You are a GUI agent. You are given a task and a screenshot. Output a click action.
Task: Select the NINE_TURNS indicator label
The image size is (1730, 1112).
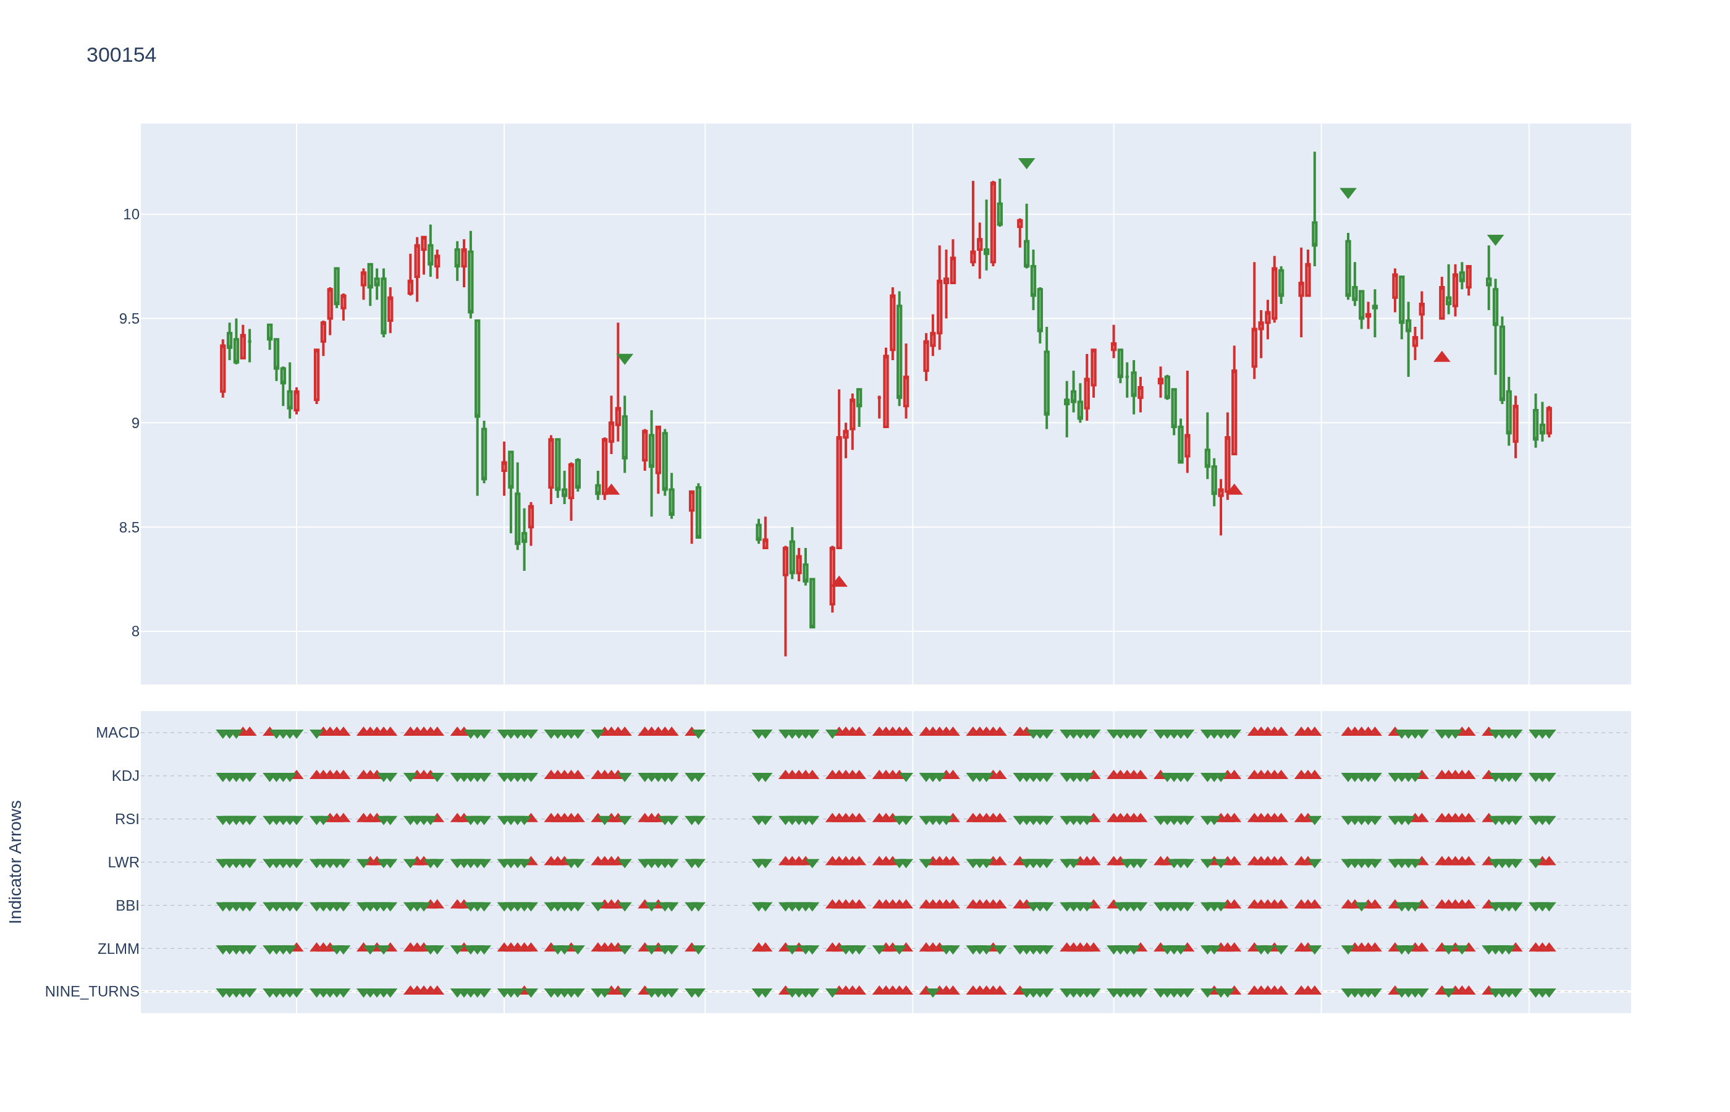point(91,992)
